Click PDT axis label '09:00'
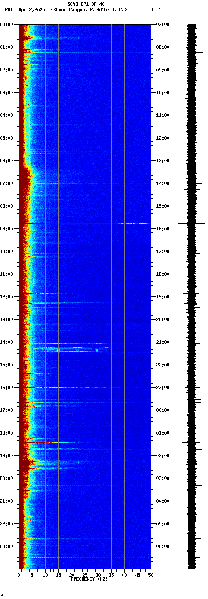Viewport: 208px width, 599px height. pyautogui.click(x=6, y=229)
